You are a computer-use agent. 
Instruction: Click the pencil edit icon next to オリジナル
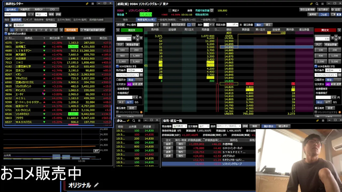pos(96,185)
